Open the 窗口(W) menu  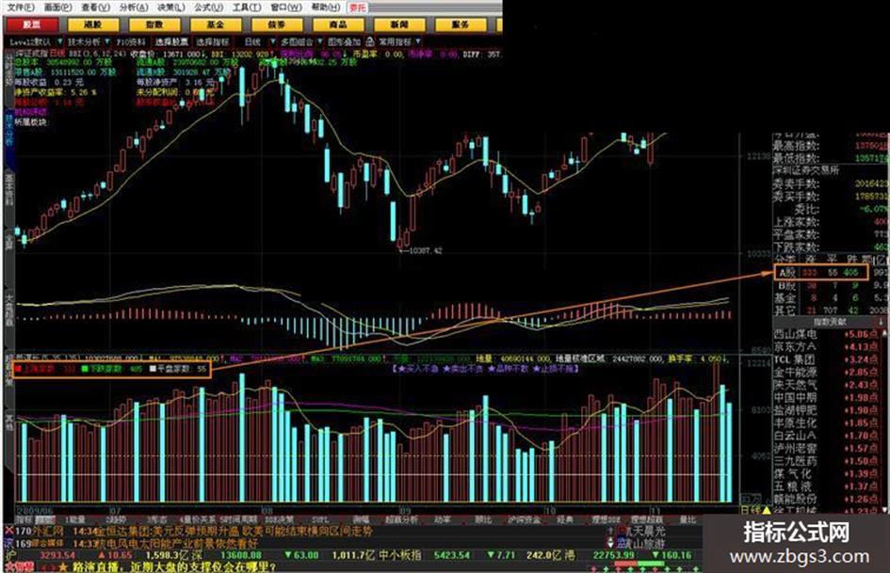point(286,8)
